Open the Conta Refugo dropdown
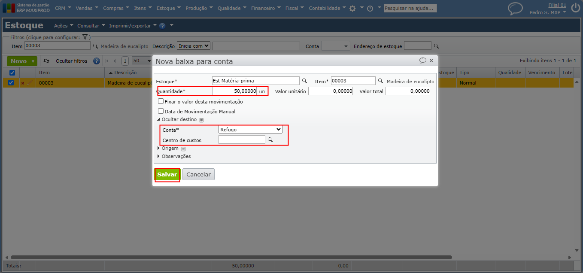Screen dimensions: 583x273 click(250, 129)
